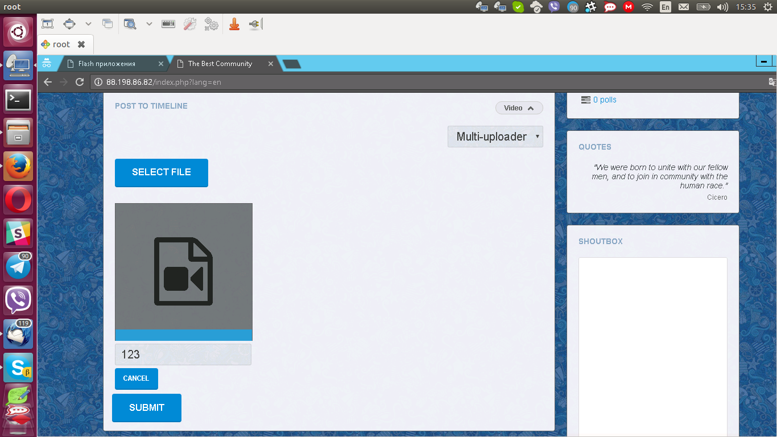
Task: Select The Best Community browser tab
Action: [x=220, y=64]
